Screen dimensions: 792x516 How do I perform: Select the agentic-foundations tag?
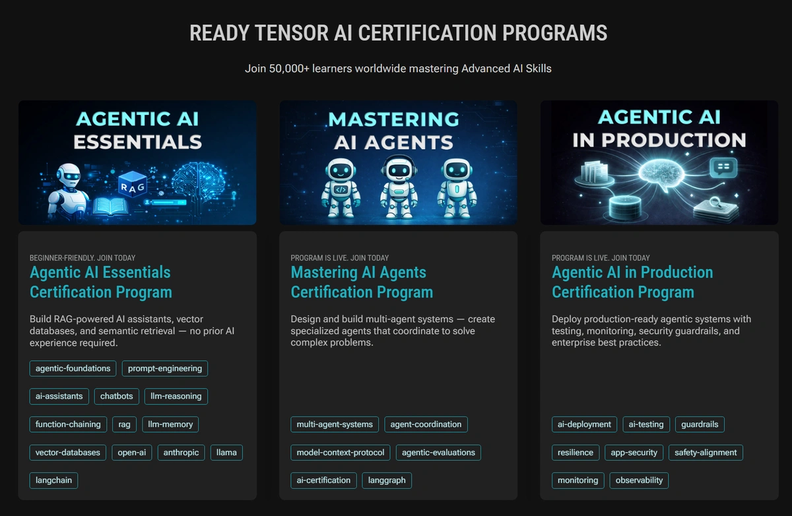click(x=73, y=368)
